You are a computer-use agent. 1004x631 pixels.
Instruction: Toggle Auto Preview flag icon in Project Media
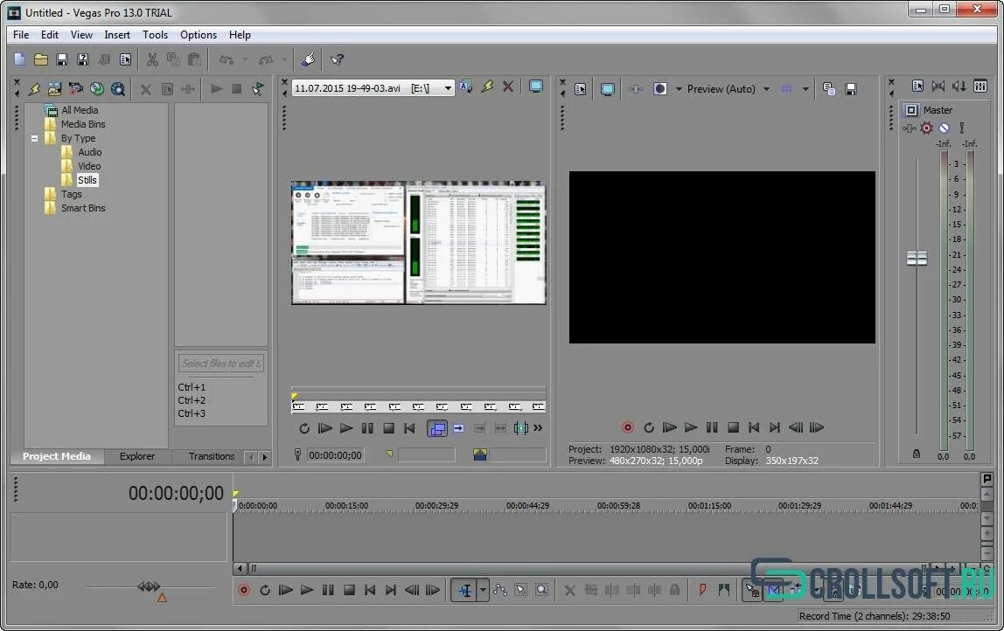257,89
